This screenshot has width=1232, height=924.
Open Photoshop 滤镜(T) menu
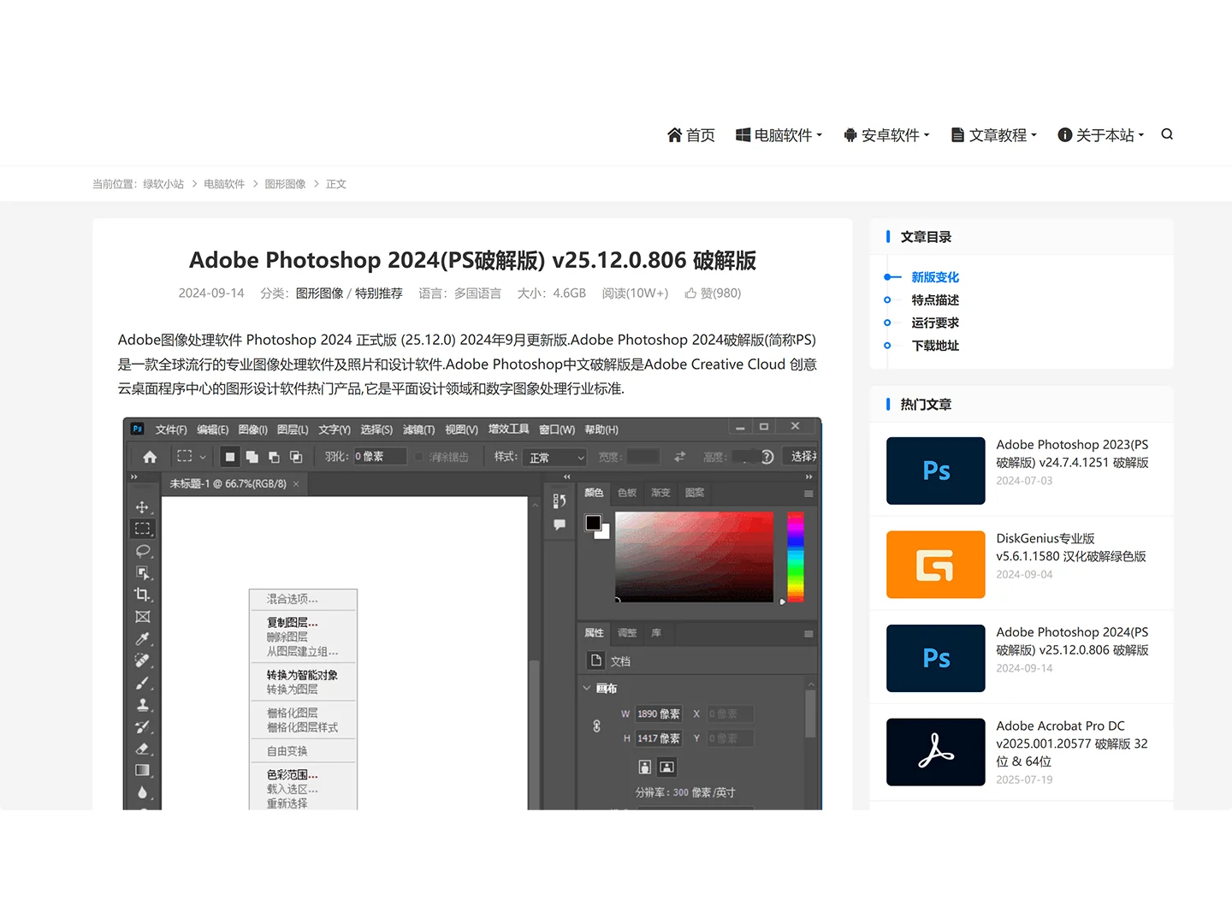419,429
